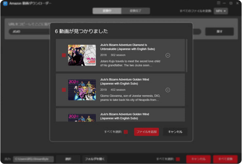Toggle the すべてを選択 checkbox in the dialog
The height and width of the screenshot is (164, 242).
tap(126, 132)
